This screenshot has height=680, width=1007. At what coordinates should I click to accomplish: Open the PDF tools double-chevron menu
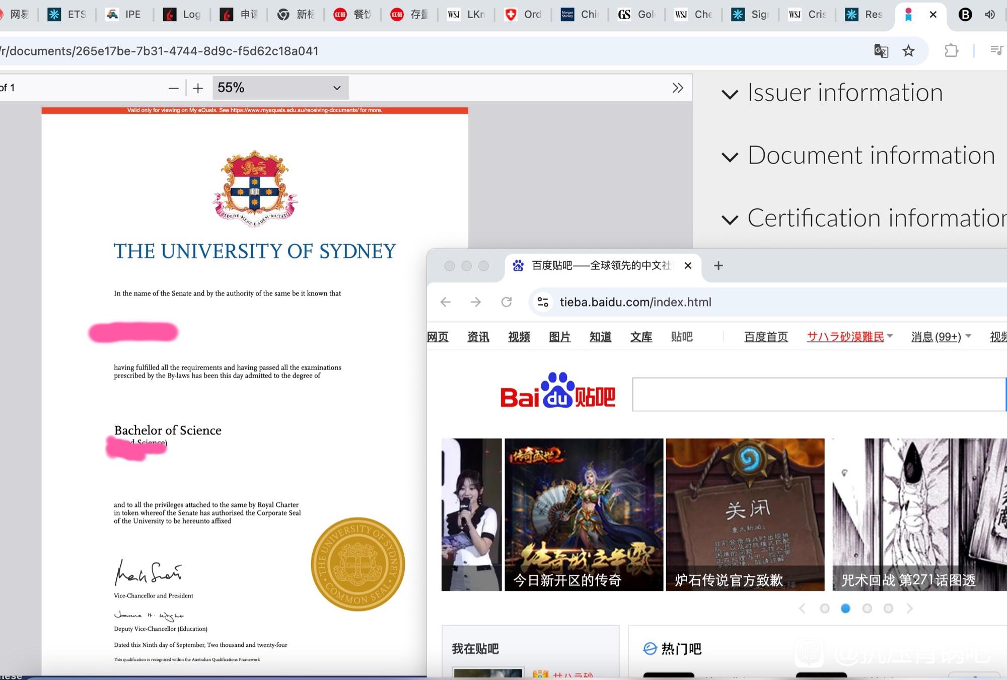(x=678, y=88)
